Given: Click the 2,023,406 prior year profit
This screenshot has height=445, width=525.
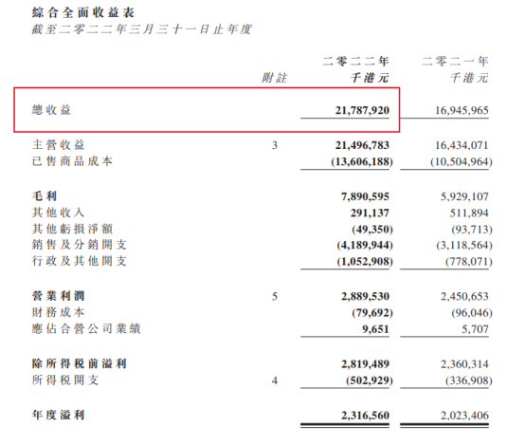Looking at the screenshot, I should [x=464, y=416].
